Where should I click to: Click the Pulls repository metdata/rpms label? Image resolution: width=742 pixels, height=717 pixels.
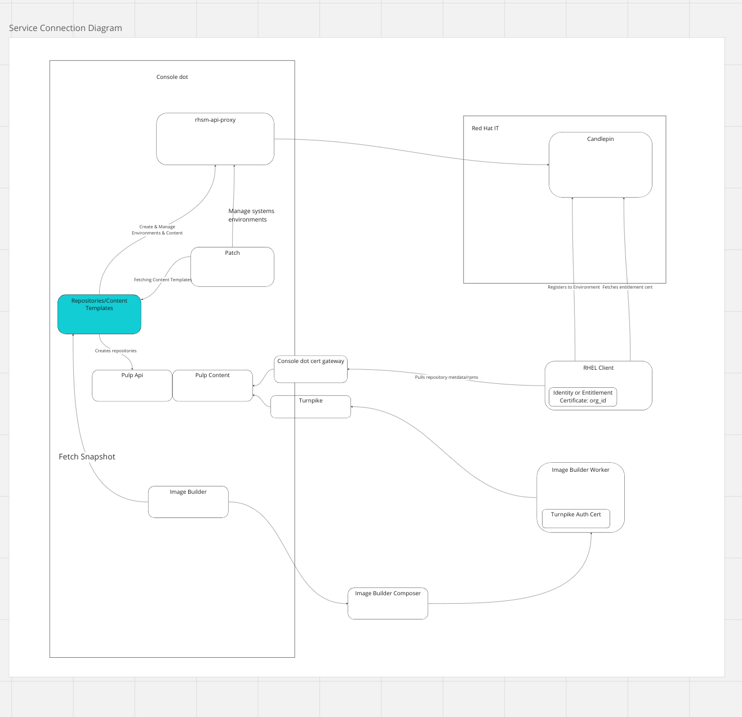click(446, 377)
